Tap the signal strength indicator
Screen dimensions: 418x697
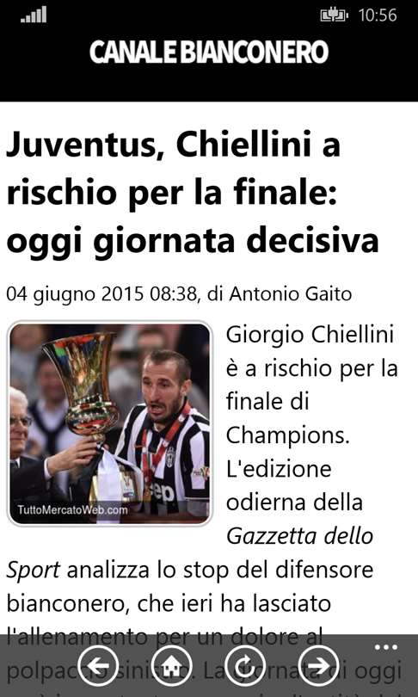34,15
